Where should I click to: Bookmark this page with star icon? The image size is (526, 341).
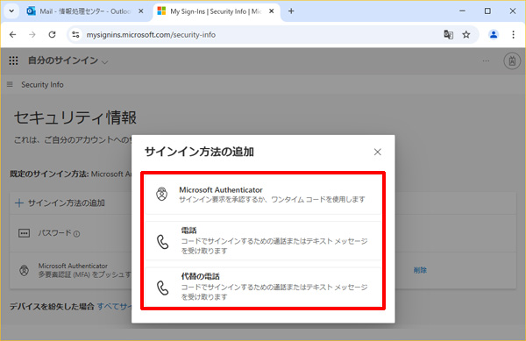466,34
